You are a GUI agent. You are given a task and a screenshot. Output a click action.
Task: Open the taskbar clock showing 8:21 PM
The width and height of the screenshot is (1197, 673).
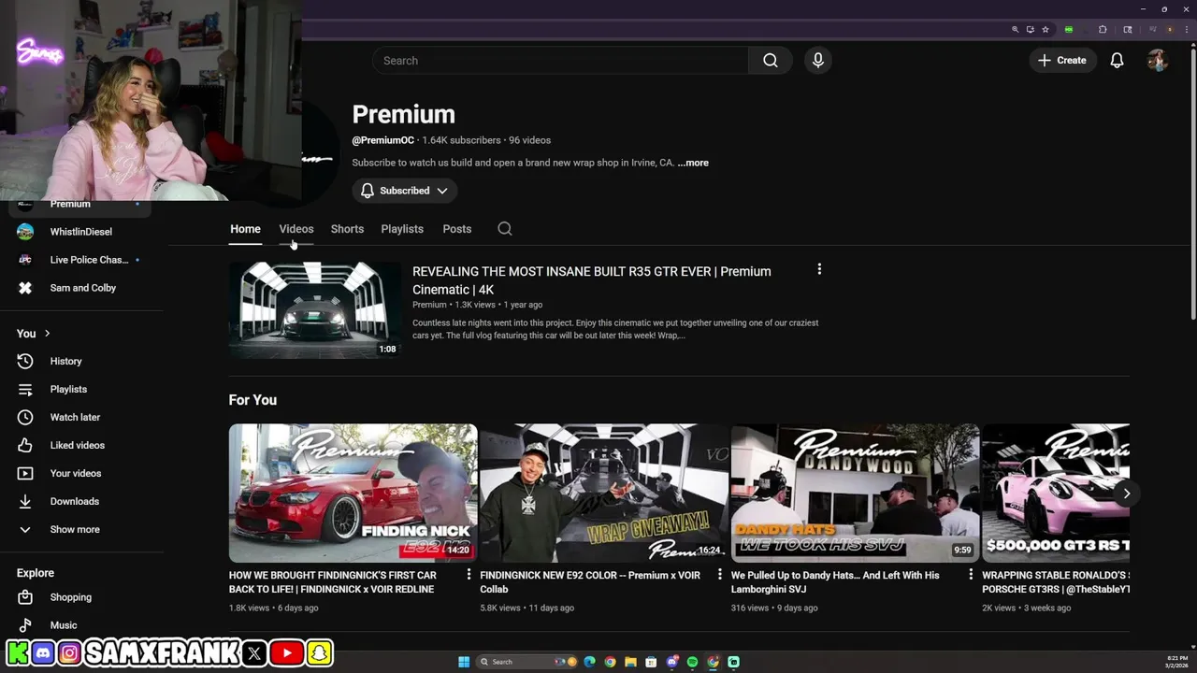tap(1177, 662)
